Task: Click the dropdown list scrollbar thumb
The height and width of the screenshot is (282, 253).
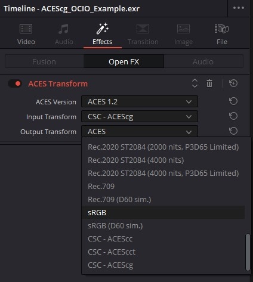Action: tap(248, 252)
